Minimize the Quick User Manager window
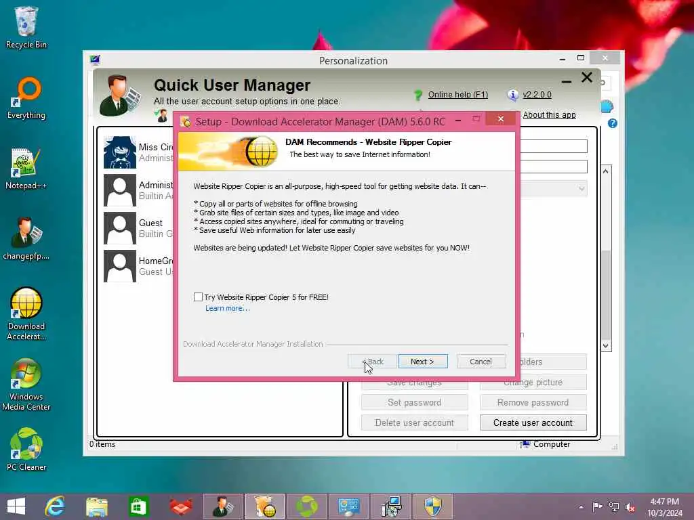The width and height of the screenshot is (694, 520). tap(566, 81)
